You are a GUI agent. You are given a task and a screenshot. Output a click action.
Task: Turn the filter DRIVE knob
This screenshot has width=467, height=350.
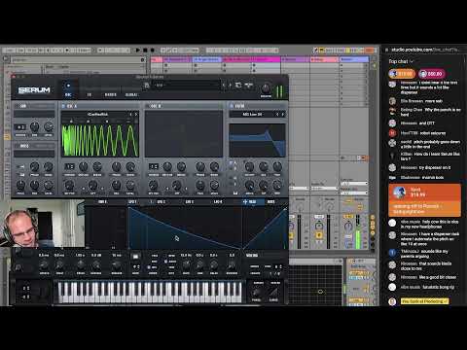click(x=249, y=186)
